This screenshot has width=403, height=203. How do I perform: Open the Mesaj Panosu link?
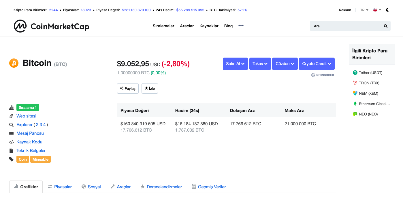(x=30, y=133)
